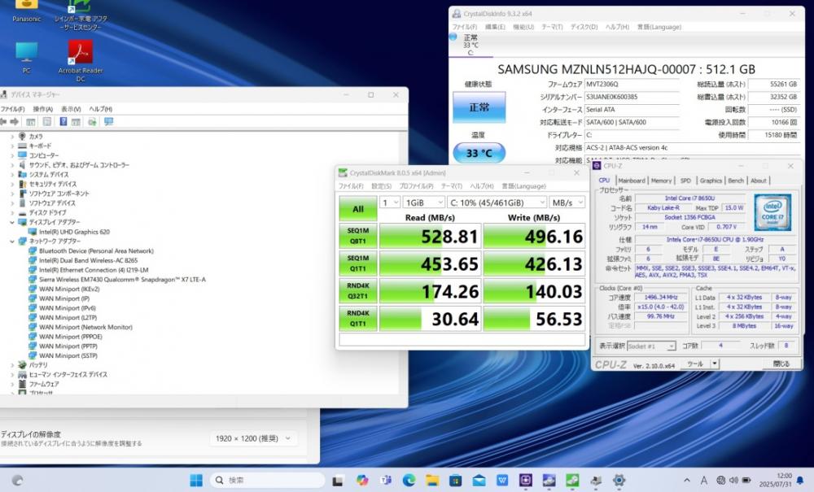
Task: Switch to Mainboard tab in CPU-Z
Action: [632, 181]
